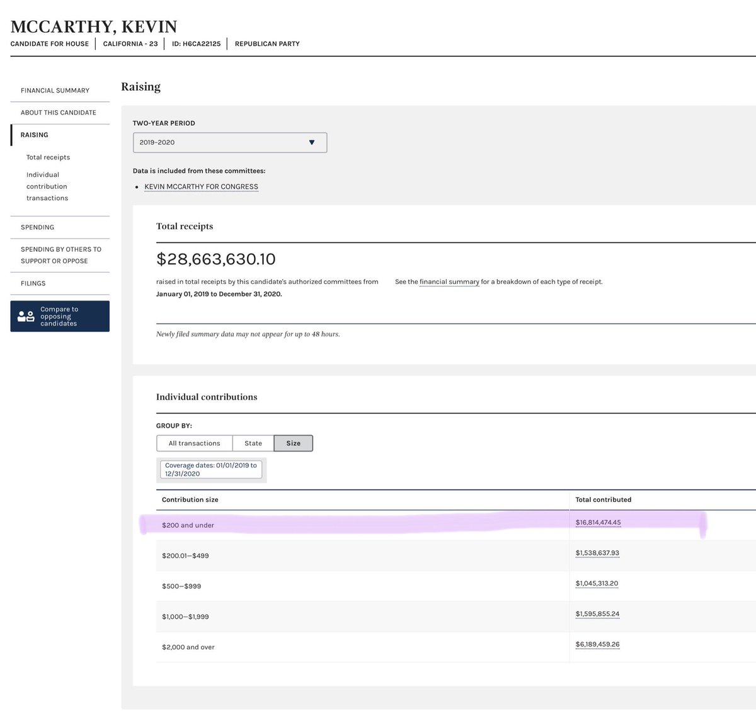The image size is (756, 711).
Task: Select All transactions grouping
Action: [194, 443]
